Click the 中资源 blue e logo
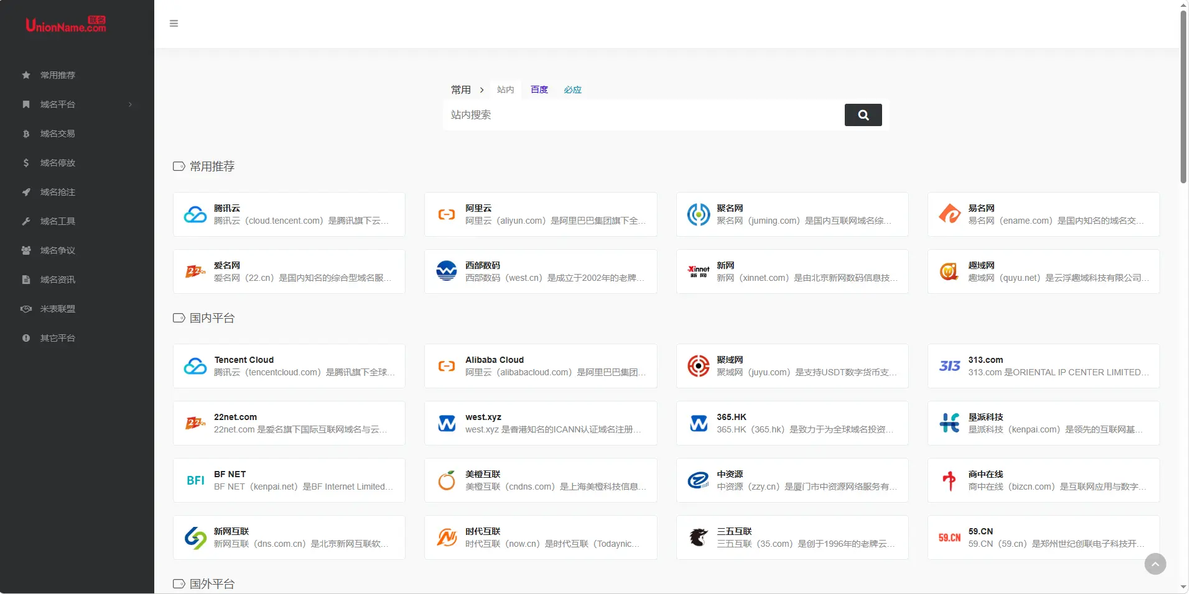1190x594 pixels. 699,480
